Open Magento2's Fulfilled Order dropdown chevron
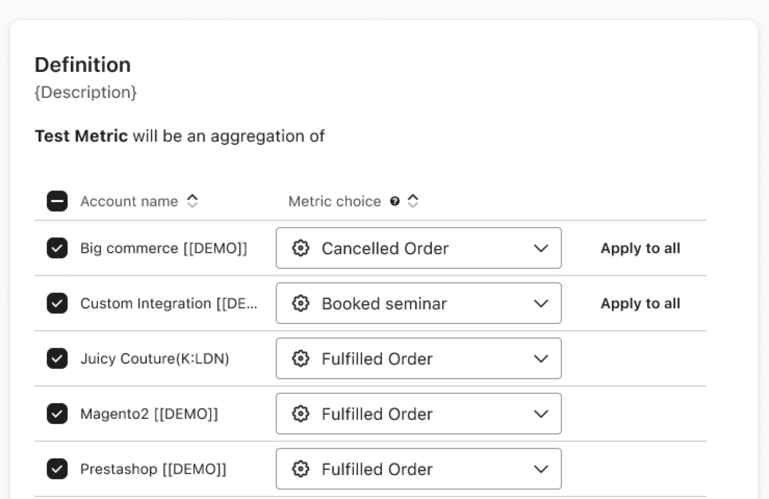769x499 pixels. pos(541,414)
